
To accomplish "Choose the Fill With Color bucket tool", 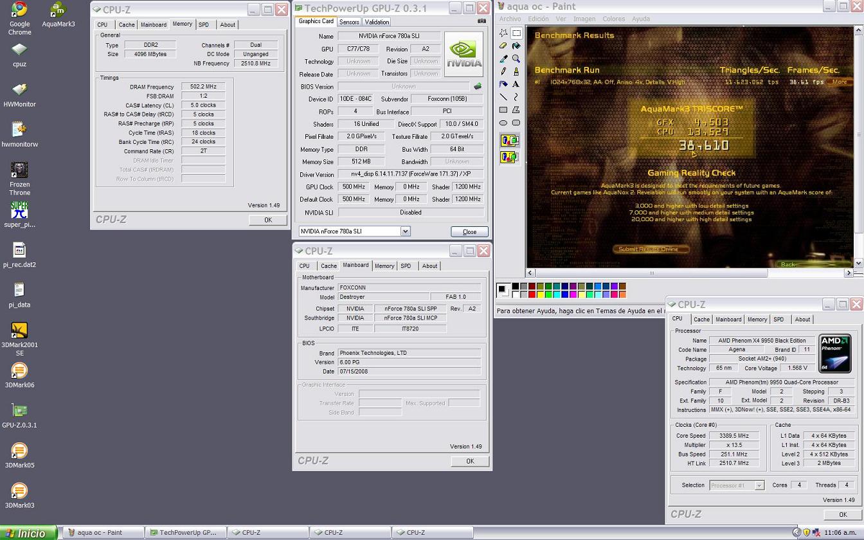I will (x=516, y=46).
